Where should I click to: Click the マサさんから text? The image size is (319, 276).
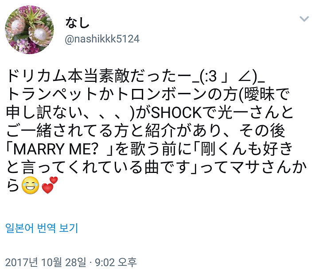[268, 167]
